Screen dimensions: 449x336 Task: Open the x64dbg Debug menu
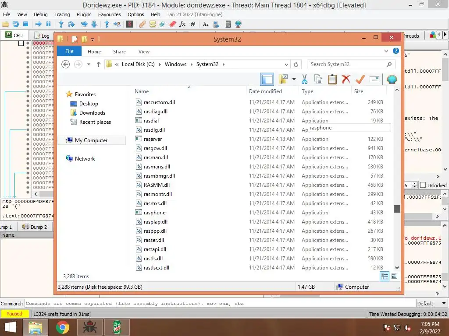click(x=41, y=14)
